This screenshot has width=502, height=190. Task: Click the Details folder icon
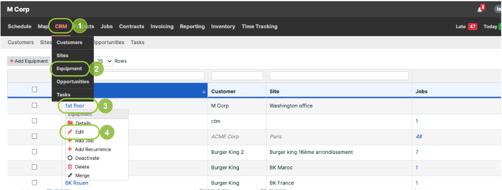pos(70,123)
